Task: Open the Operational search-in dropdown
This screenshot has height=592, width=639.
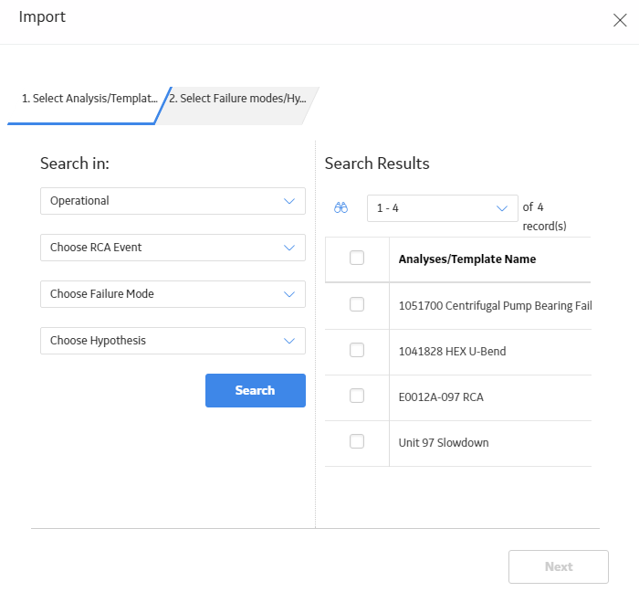Action: coord(173,201)
